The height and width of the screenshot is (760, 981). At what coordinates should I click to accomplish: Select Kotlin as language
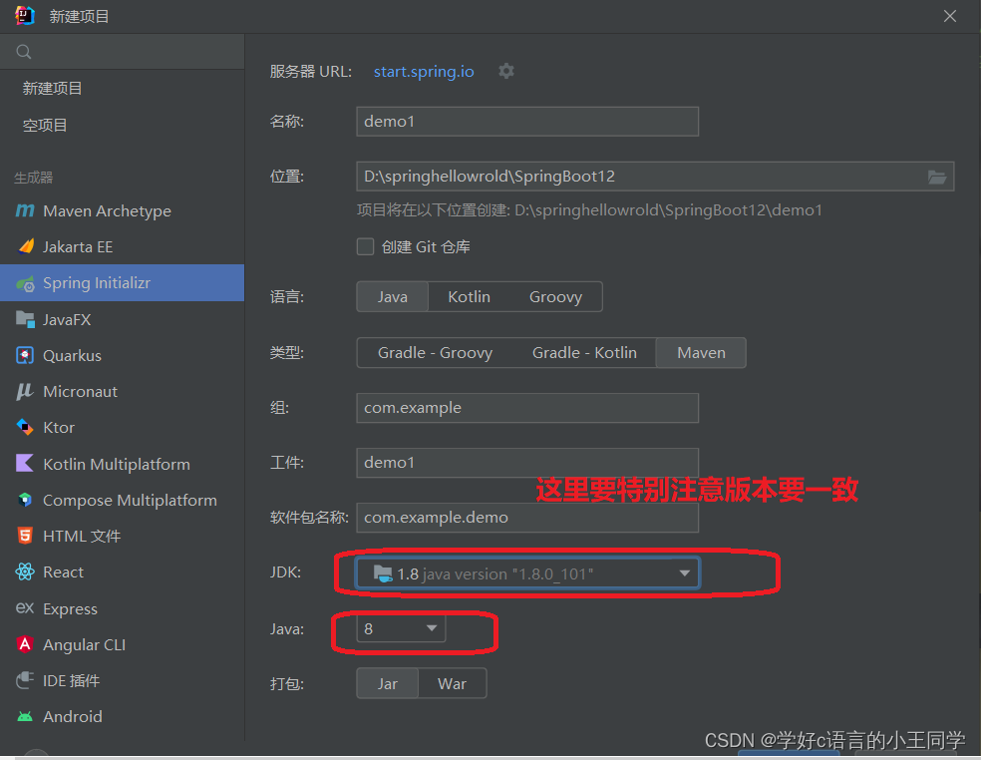(x=469, y=297)
